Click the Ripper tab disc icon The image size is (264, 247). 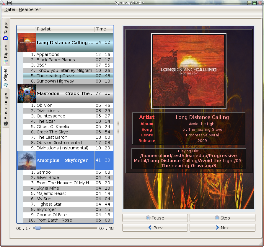(x=6, y=62)
